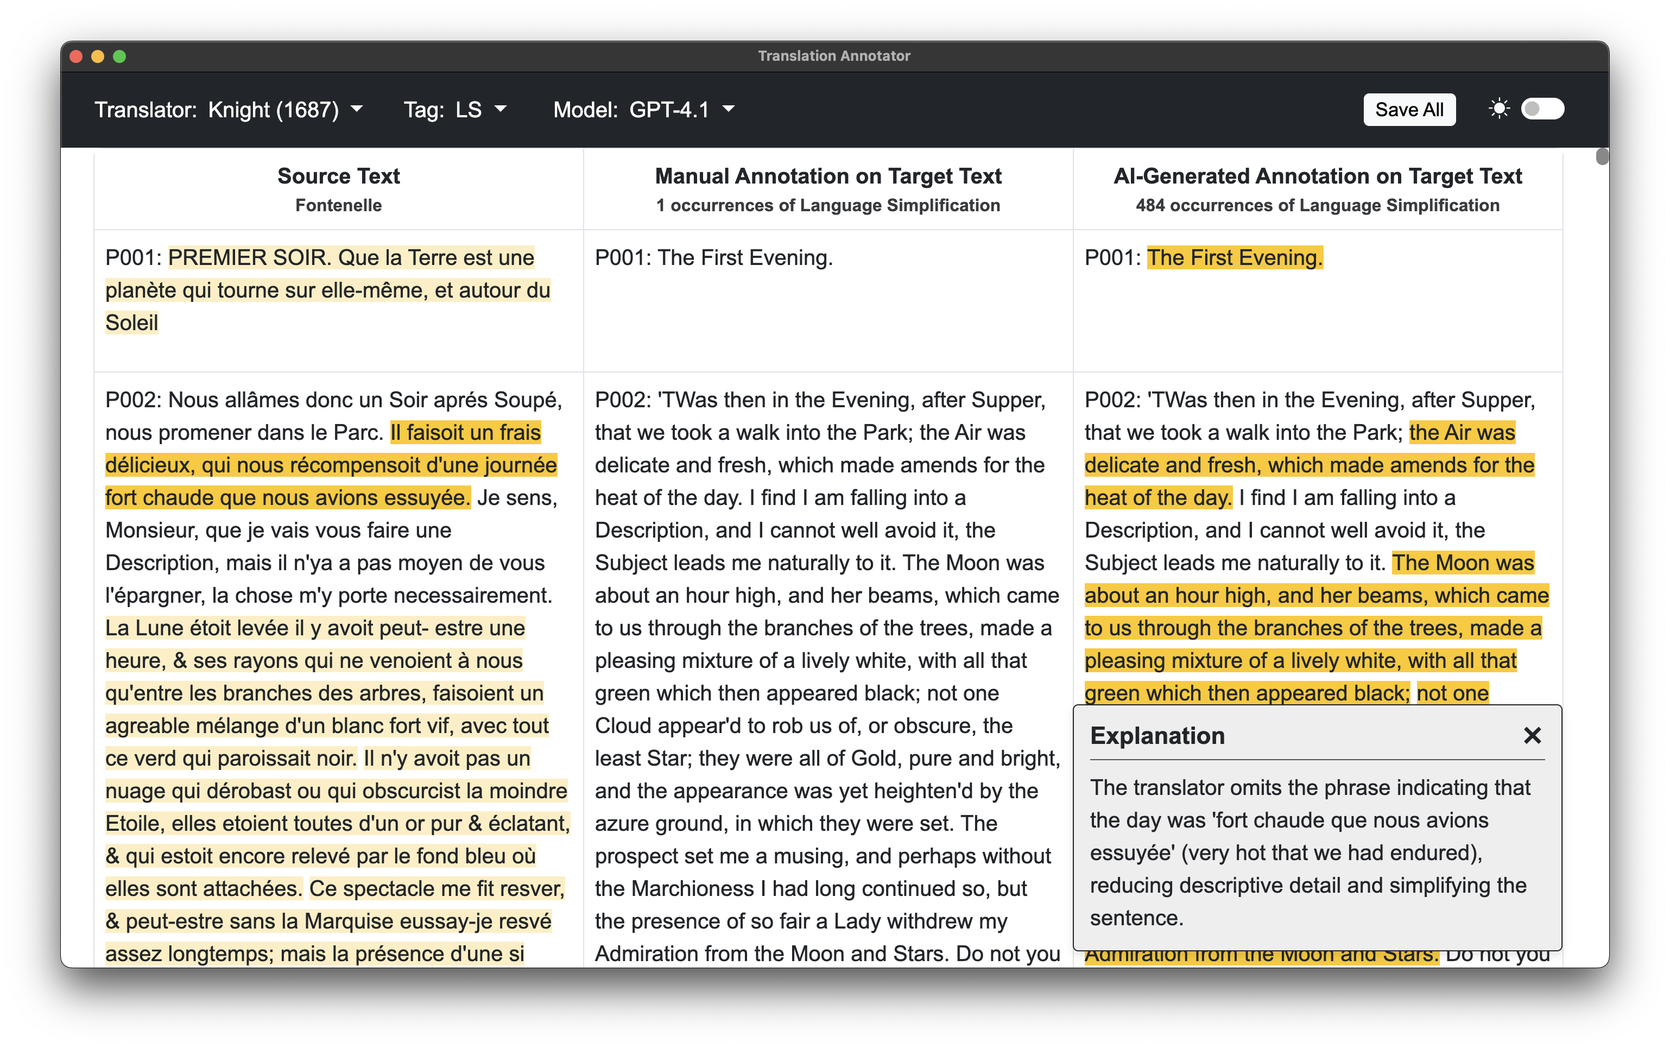Select AI highlight 'the Air was delicate and fresh'
Viewport: 1670px width, 1048px height.
[1308, 464]
